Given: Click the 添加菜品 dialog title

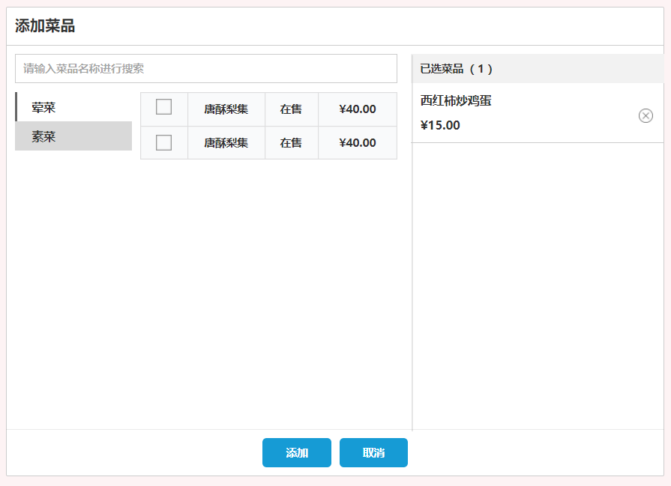Looking at the screenshot, I should 45,26.
